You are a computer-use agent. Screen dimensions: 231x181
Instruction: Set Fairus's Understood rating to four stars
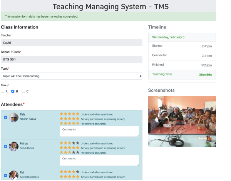click(74, 143)
